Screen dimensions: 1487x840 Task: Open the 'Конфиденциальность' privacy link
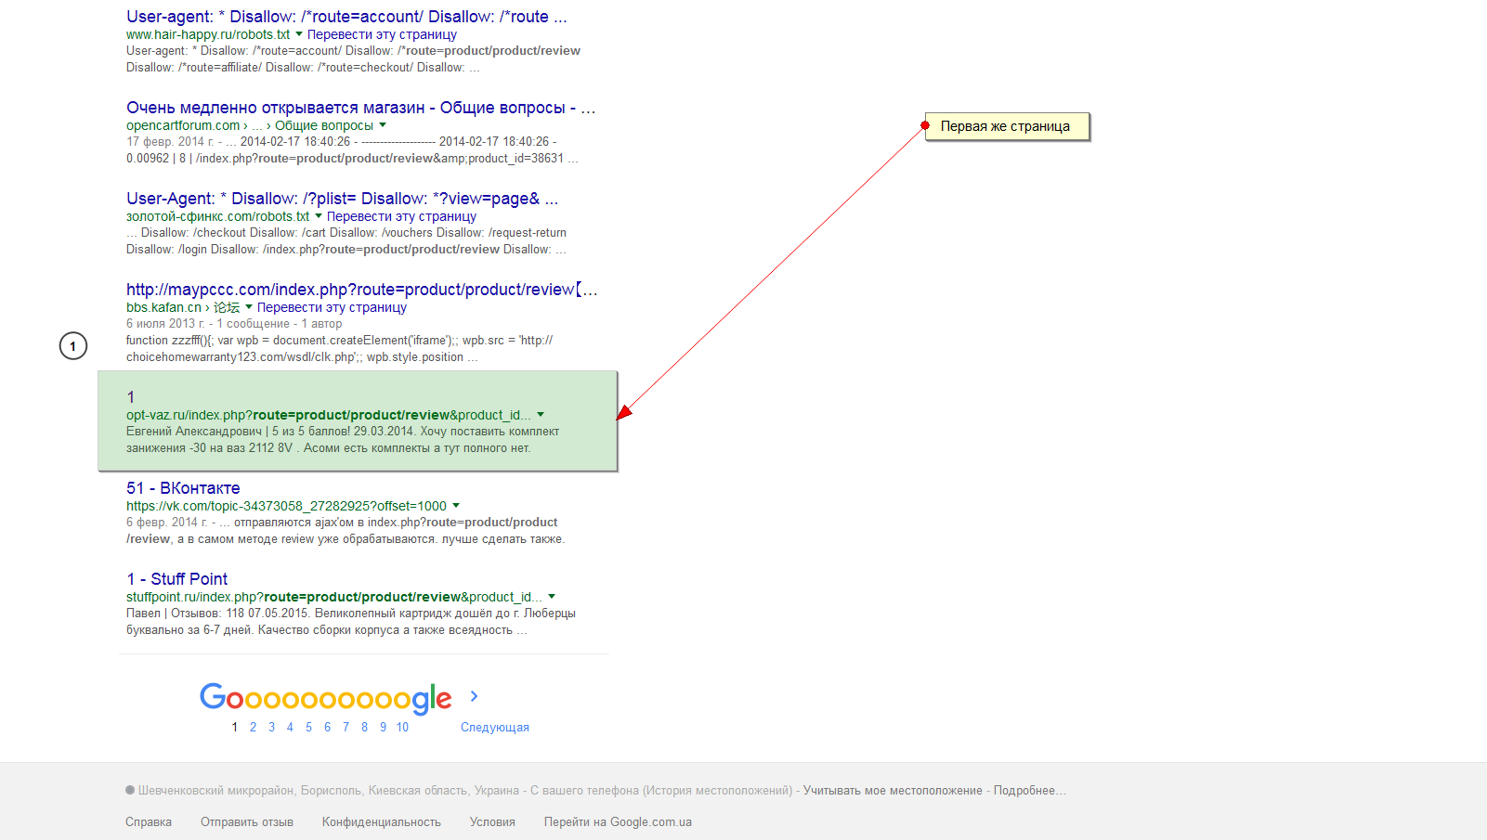click(x=382, y=822)
